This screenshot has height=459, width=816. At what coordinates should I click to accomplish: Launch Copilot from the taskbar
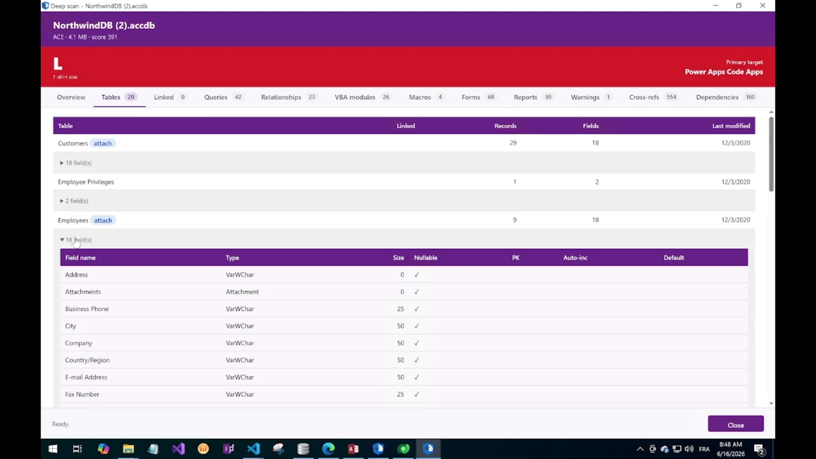[x=103, y=449]
